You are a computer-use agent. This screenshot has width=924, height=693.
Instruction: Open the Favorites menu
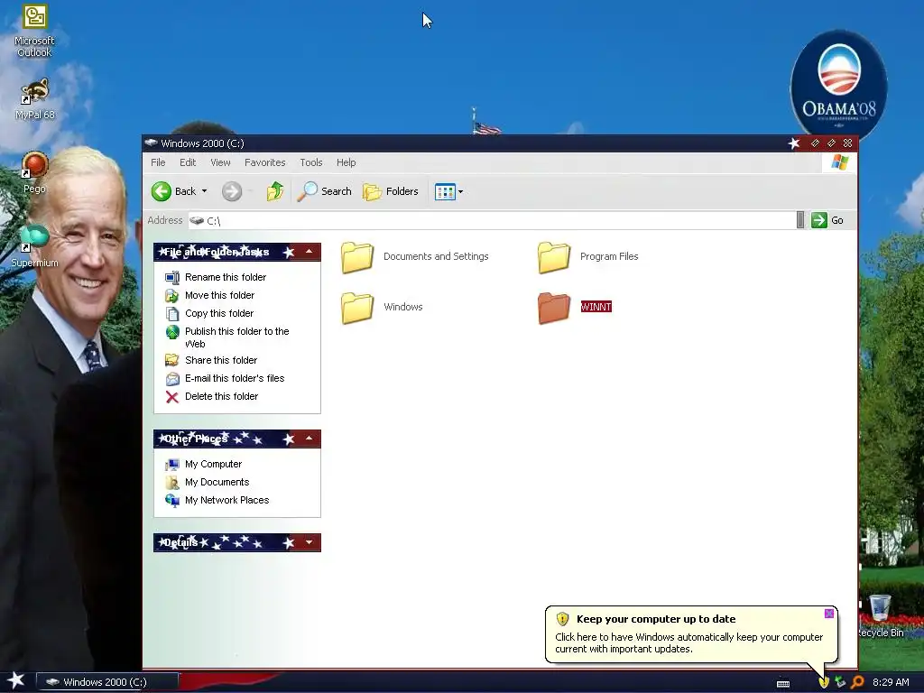[x=265, y=162]
